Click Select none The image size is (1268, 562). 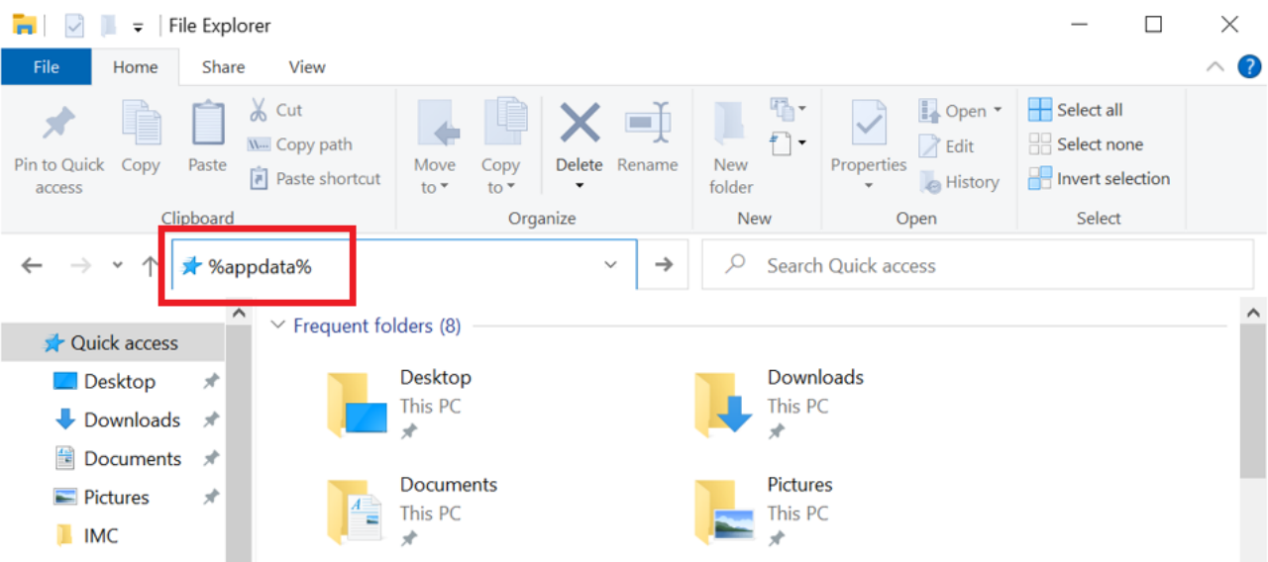coord(1086,144)
